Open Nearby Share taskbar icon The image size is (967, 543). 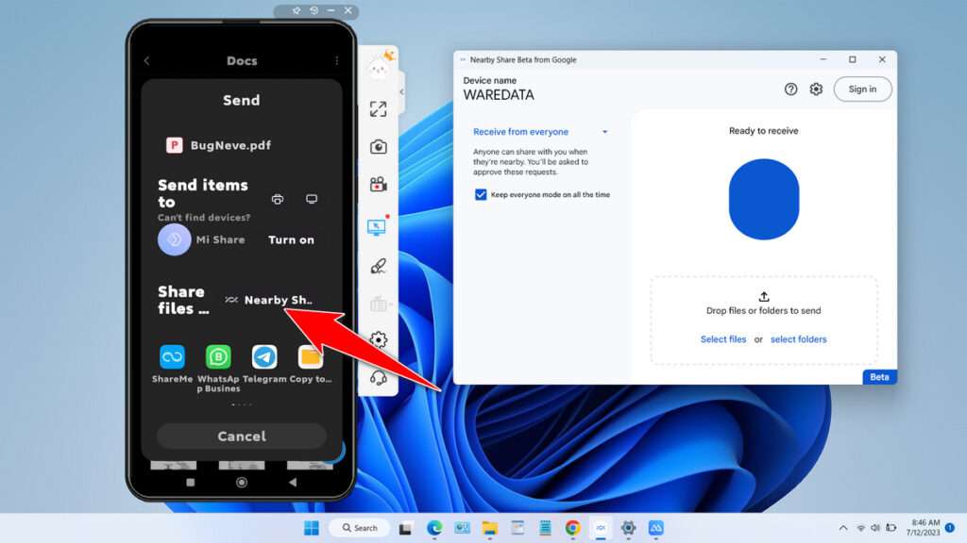tap(600, 528)
